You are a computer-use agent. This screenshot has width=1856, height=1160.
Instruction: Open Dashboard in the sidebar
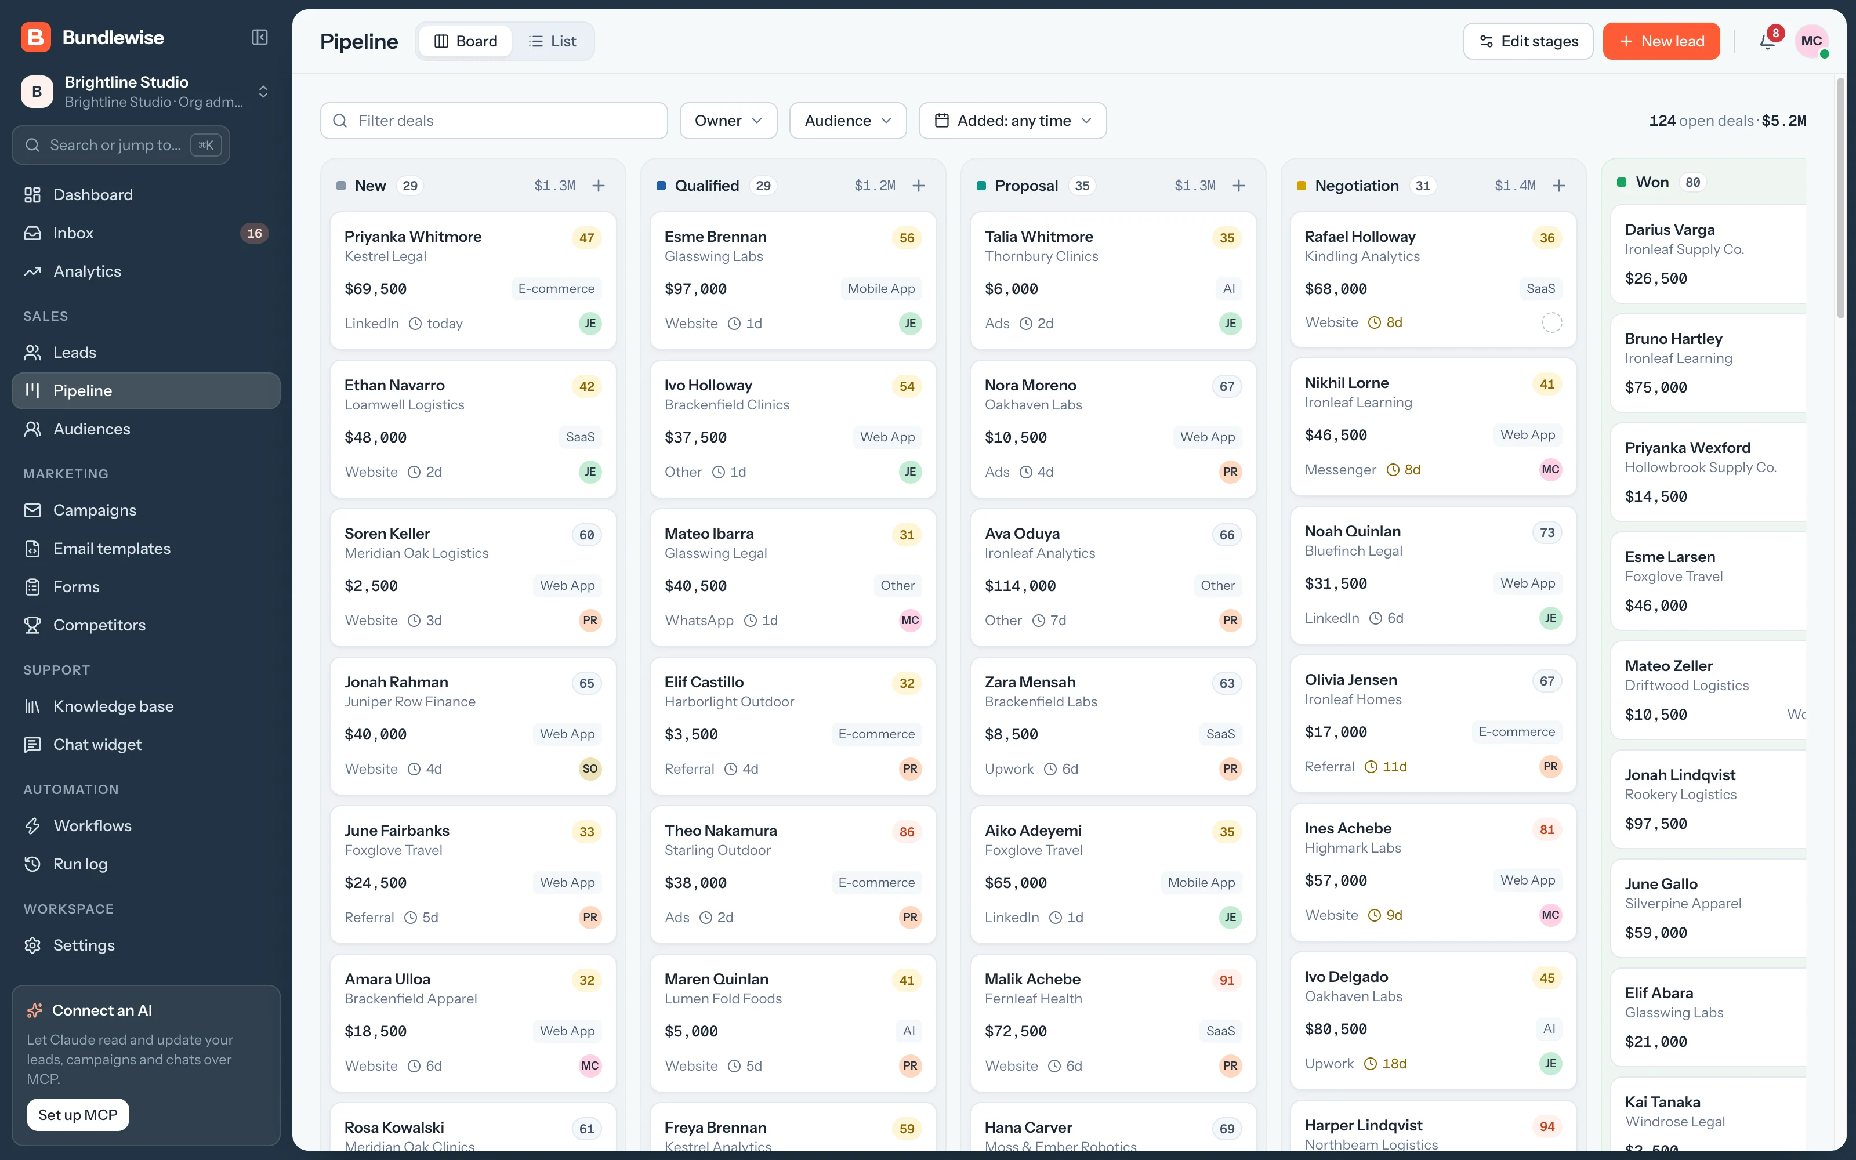[146, 195]
